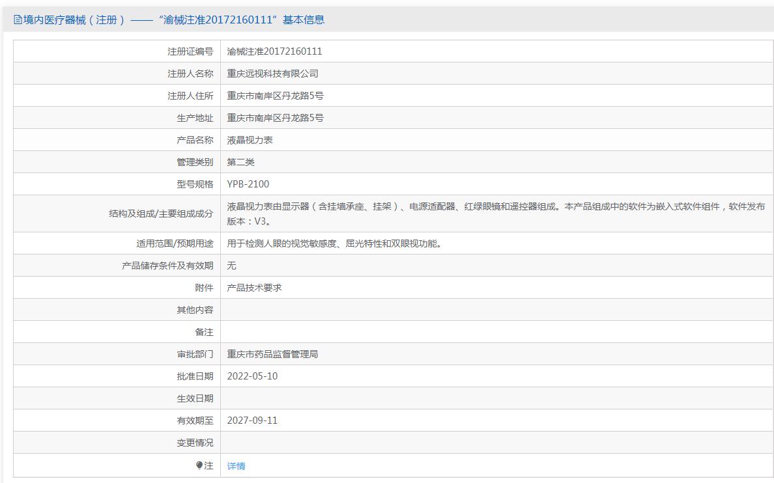Open the 详情 link

236,465
